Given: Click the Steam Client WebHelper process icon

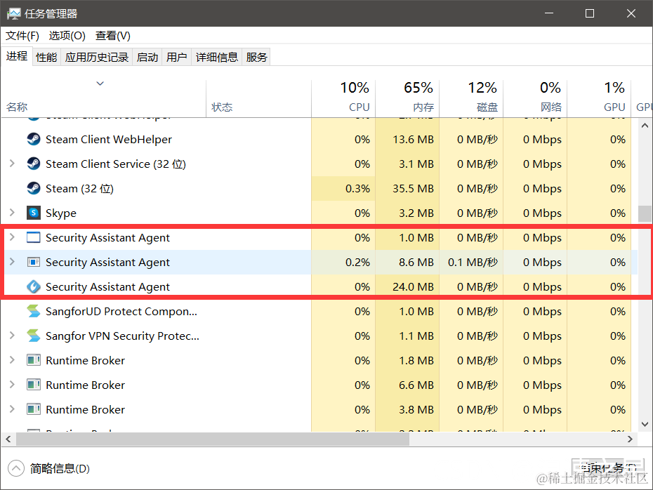Looking at the screenshot, I should click(x=33, y=139).
